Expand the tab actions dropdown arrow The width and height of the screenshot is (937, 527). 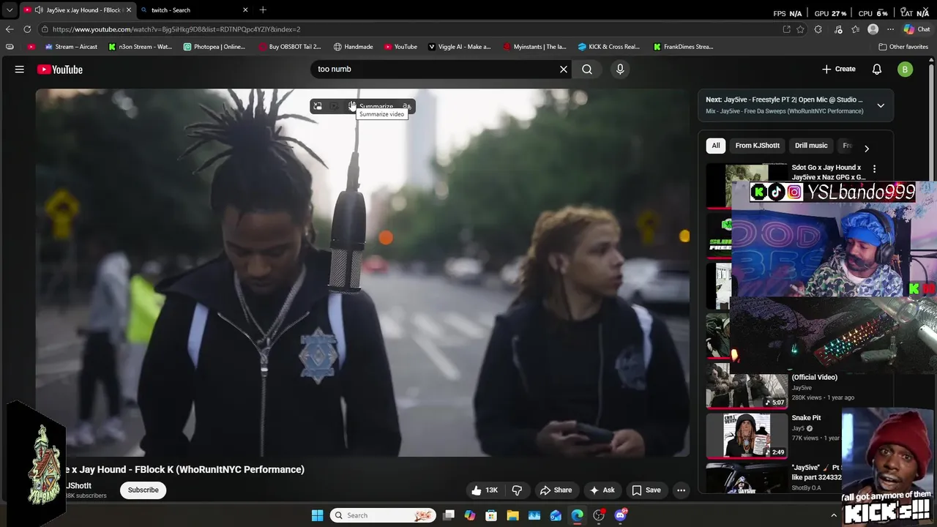pos(10,10)
